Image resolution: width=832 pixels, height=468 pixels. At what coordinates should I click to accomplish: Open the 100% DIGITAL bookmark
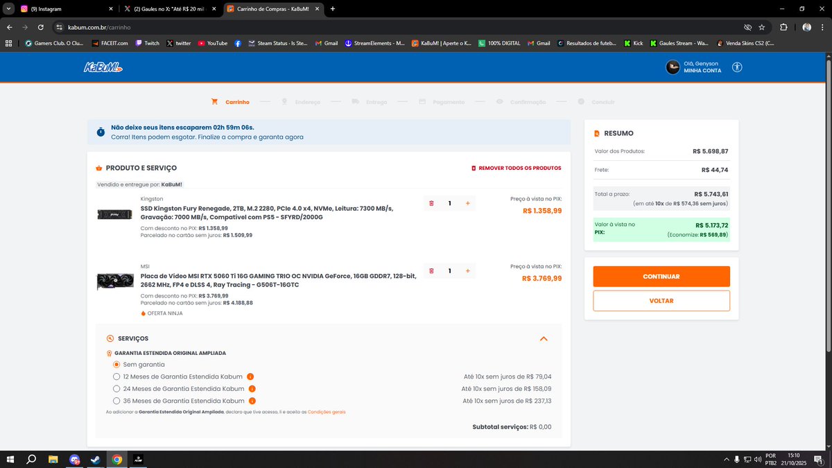pyautogui.click(x=499, y=43)
